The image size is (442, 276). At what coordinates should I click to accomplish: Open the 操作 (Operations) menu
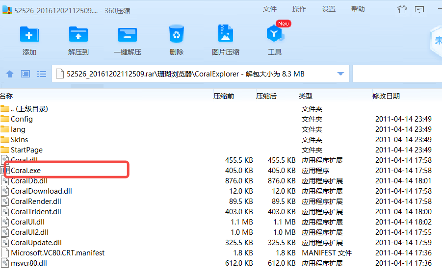[x=299, y=9]
